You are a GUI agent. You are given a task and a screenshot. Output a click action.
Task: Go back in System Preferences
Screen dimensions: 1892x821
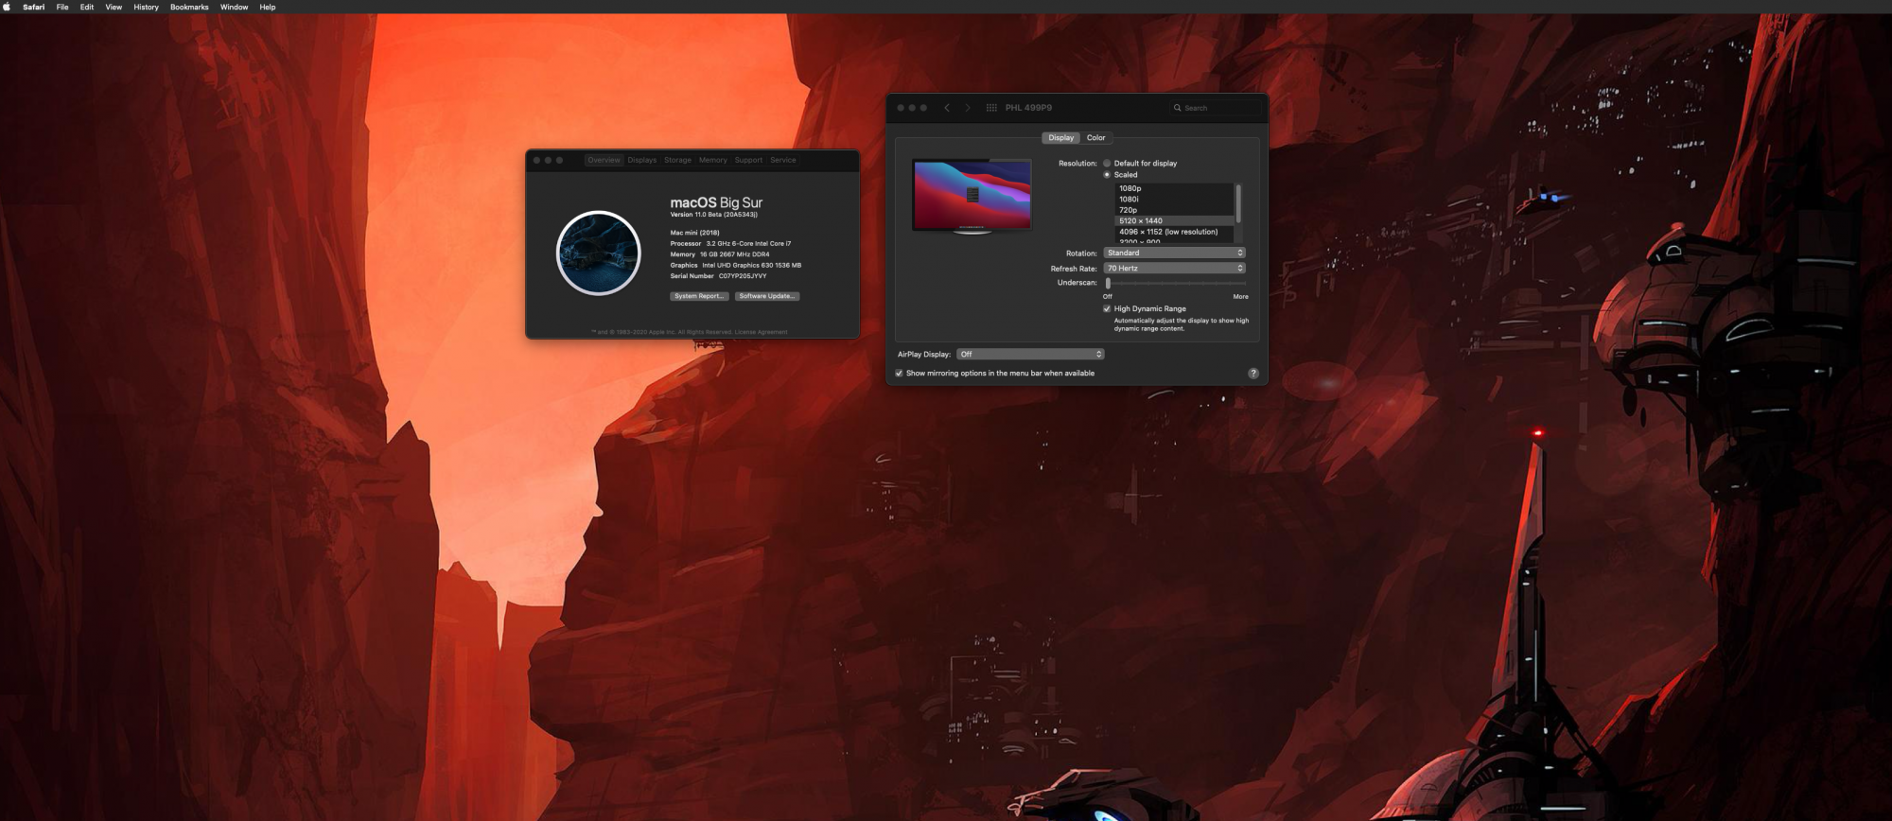point(947,108)
